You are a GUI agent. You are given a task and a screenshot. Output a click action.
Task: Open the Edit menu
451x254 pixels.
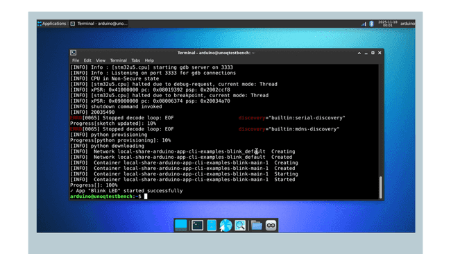tap(87, 60)
